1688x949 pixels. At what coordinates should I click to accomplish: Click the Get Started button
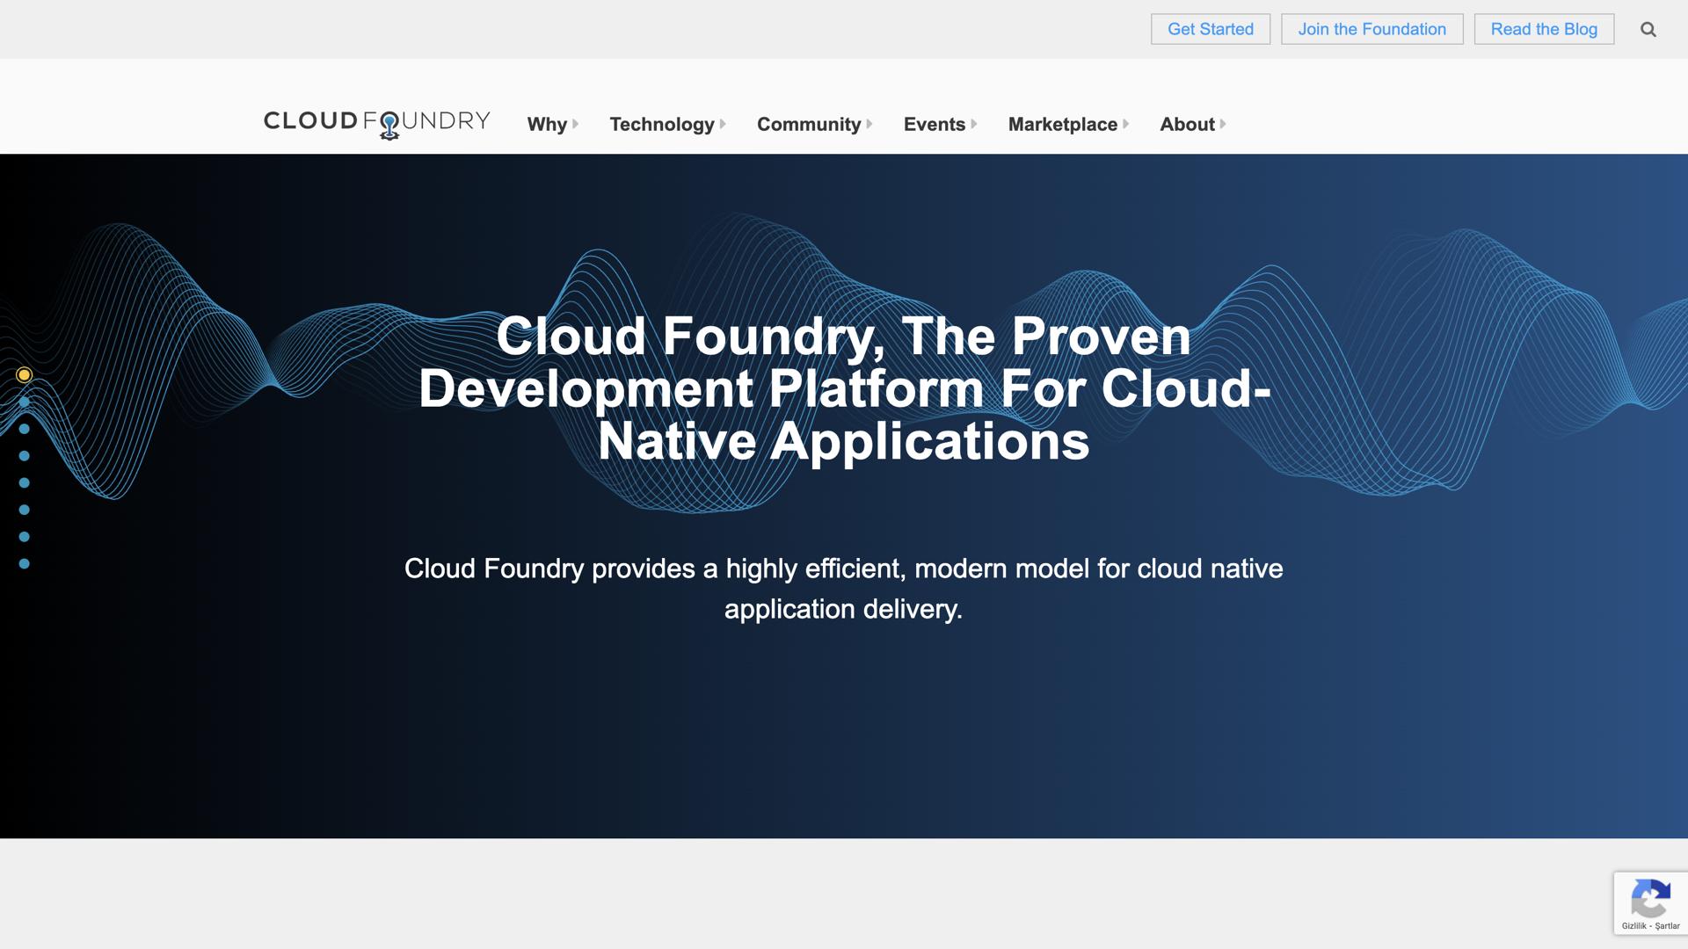(x=1211, y=29)
